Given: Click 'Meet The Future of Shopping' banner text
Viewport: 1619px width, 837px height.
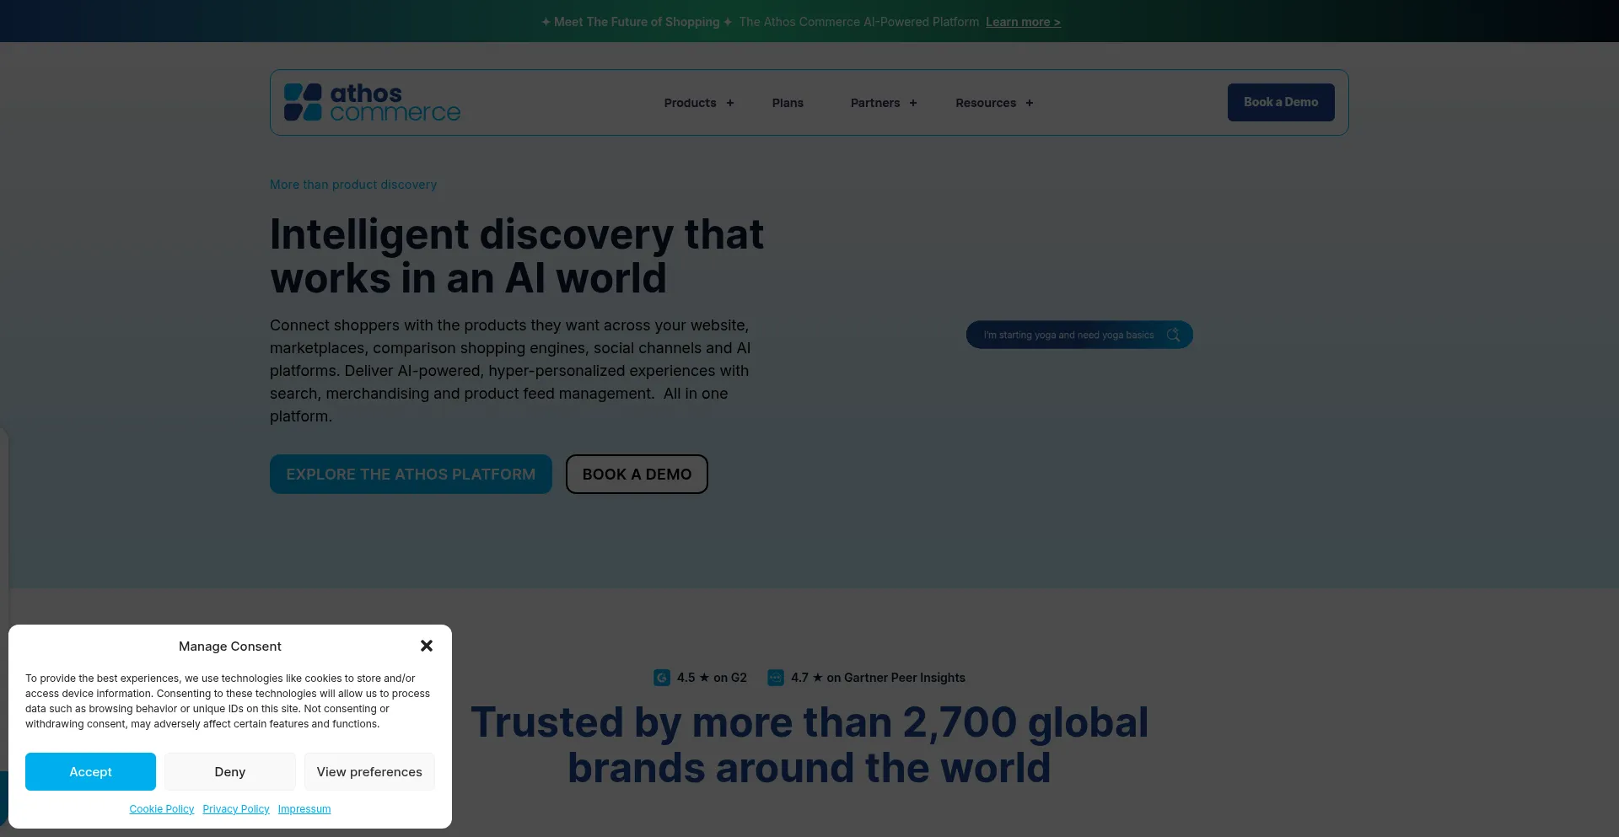Looking at the screenshot, I should tap(637, 22).
